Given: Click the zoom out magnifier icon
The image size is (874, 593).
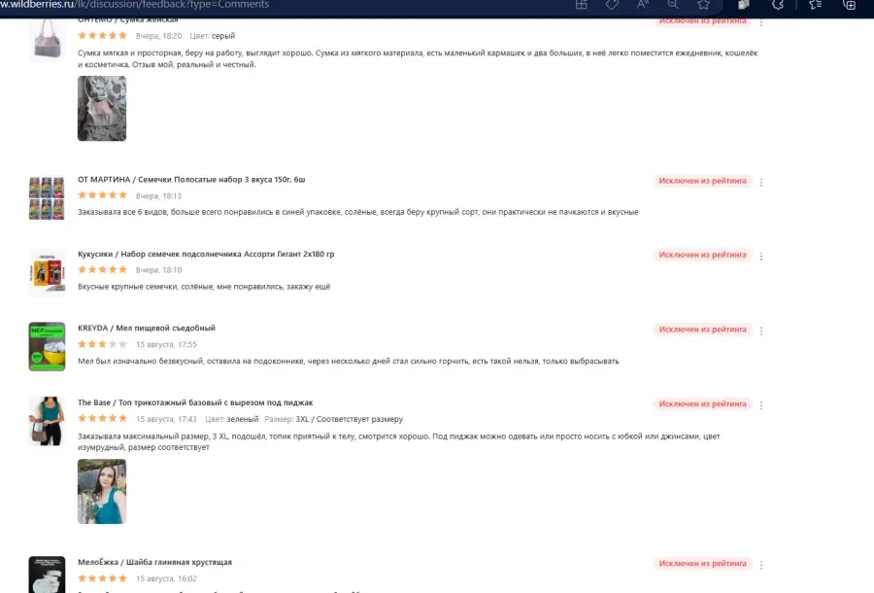Looking at the screenshot, I should point(673,5).
